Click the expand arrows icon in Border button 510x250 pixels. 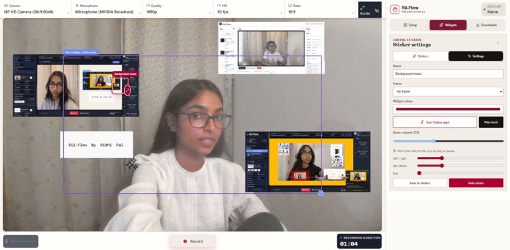tap(363, 8)
